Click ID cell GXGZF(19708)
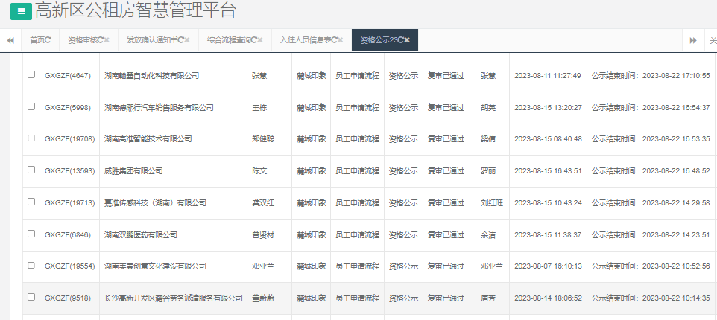 [x=69, y=138]
